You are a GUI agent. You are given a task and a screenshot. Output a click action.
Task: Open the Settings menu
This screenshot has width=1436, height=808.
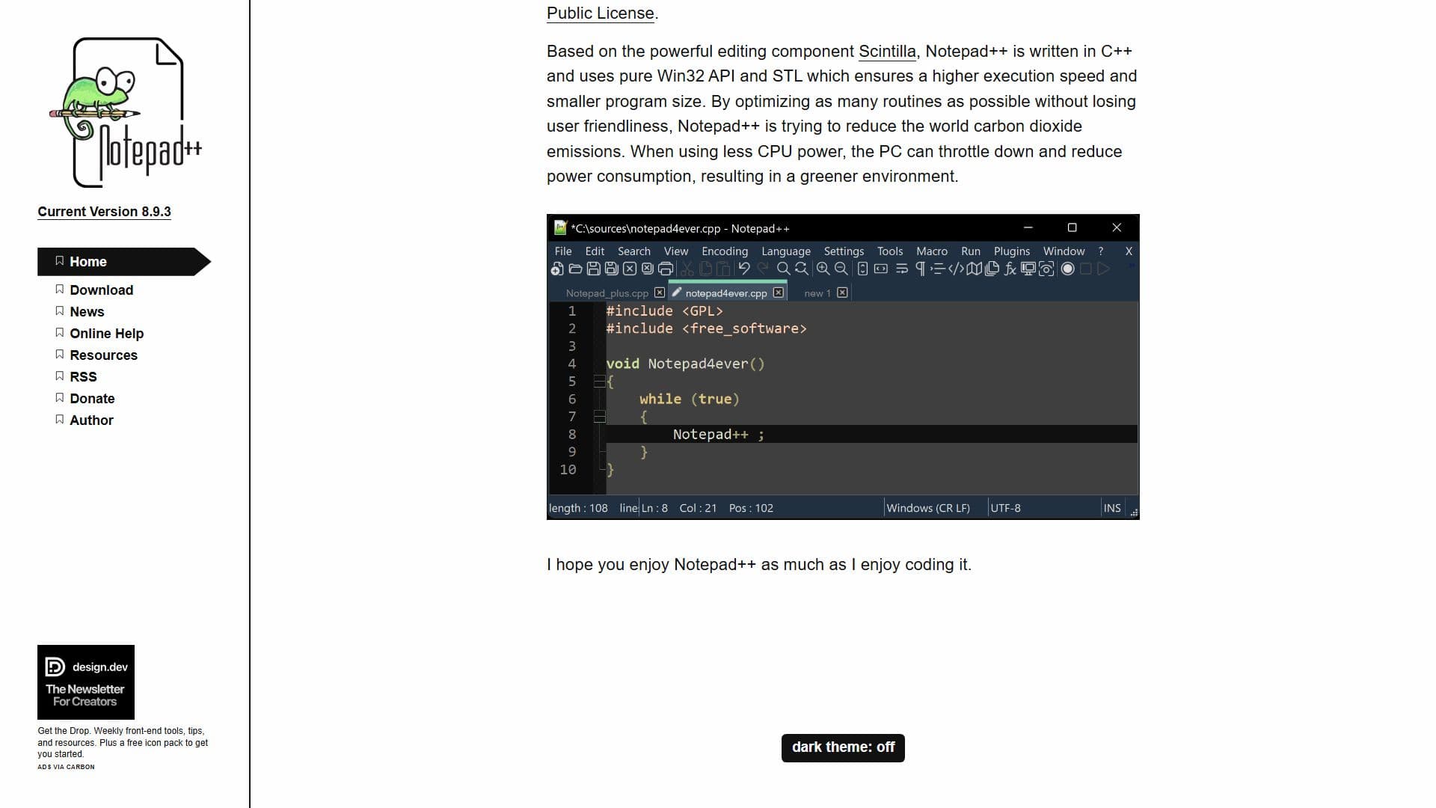click(844, 251)
